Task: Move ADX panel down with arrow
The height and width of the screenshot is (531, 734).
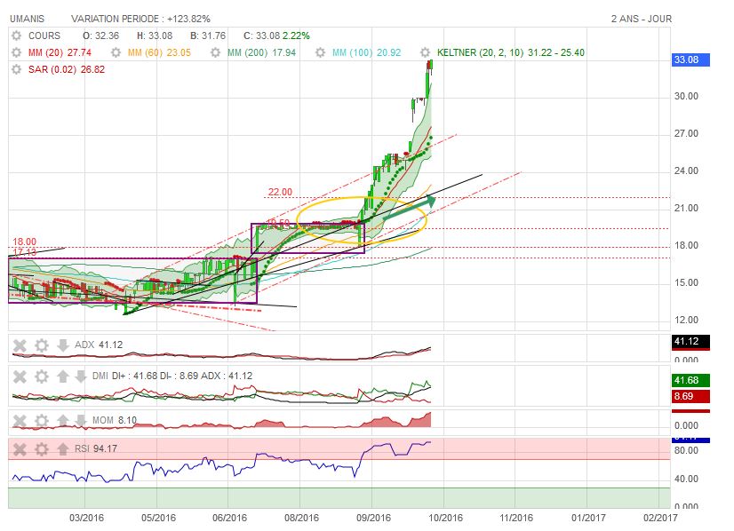Action: pos(63,345)
